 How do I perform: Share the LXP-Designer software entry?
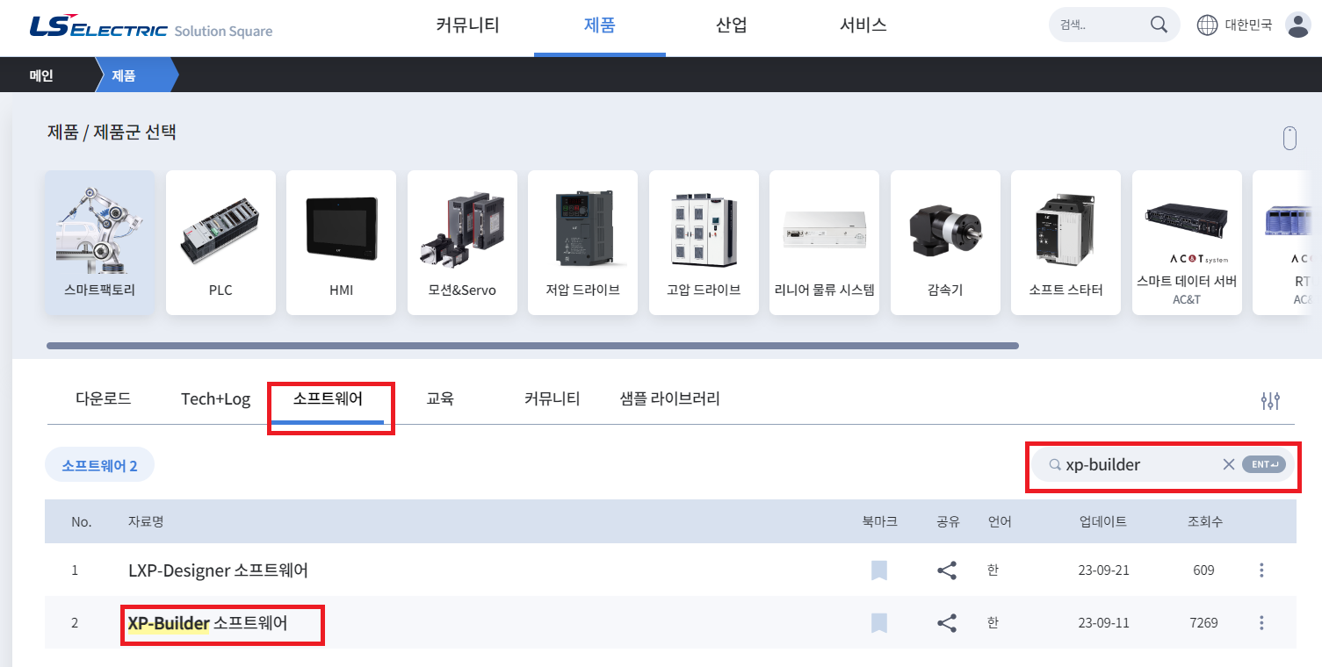point(947,570)
